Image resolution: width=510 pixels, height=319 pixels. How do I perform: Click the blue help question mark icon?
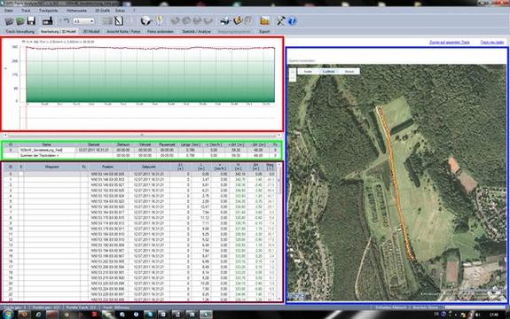(x=292, y=21)
